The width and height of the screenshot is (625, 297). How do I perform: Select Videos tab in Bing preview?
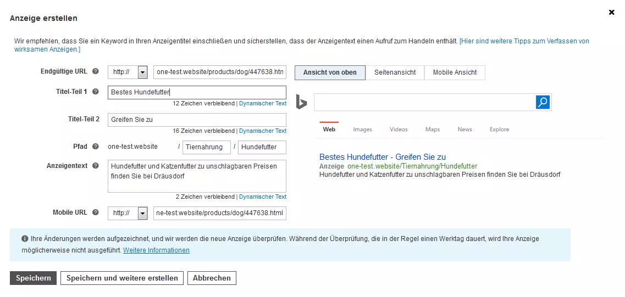[x=399, y=130]
